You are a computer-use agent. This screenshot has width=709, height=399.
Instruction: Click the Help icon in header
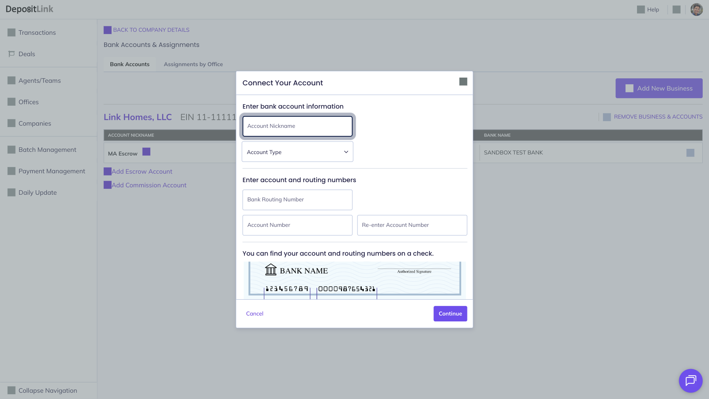pyautogui.click(x=641, y=10)
